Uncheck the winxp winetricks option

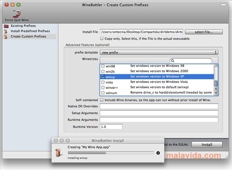pyautogui.click(x=103, y=76)
